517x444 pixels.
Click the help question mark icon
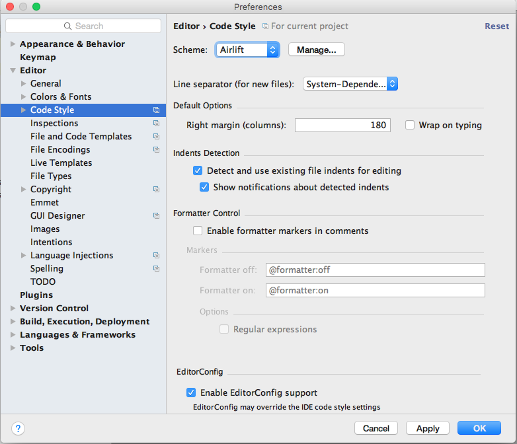click(19, 428)
